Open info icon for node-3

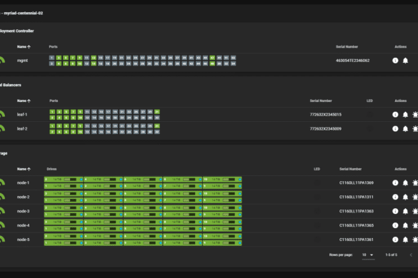(x=395, y=211)
